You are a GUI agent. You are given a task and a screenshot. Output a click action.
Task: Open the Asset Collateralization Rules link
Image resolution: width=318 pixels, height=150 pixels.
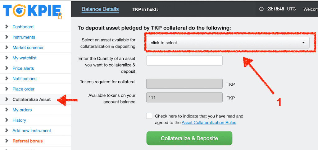click(209, 123)
